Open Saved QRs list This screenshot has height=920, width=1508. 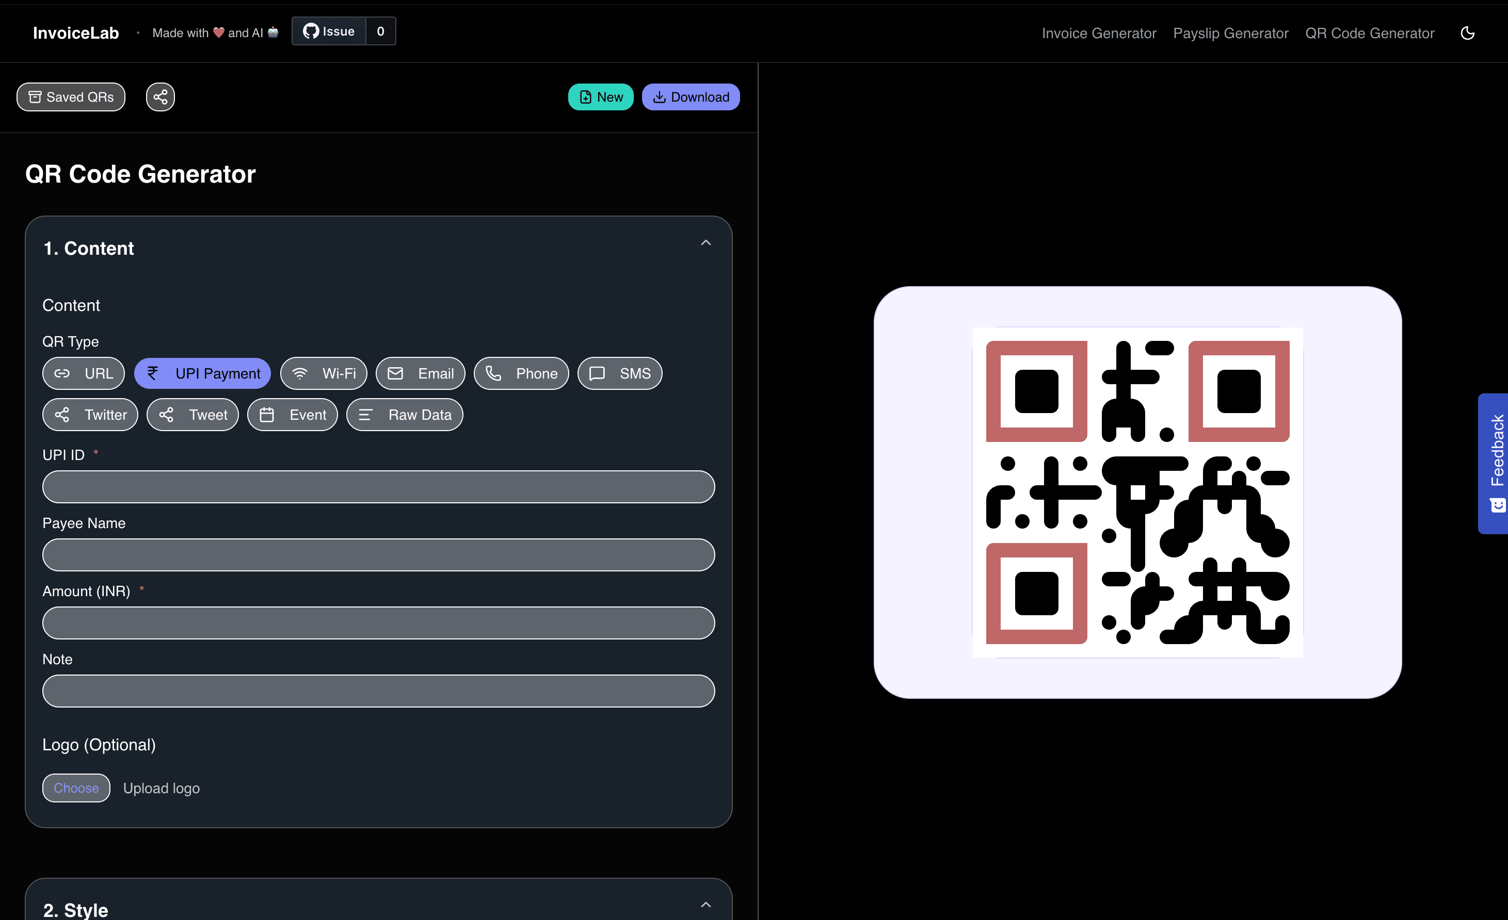click(x=71, y=97)
